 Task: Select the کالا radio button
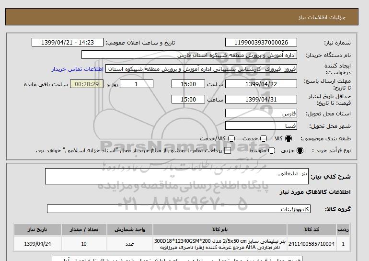pos(288,138)
